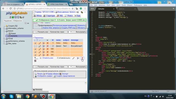Screen dimensions: 176x99
Task: Delete row with id 2 using red X
Action: 48,46
